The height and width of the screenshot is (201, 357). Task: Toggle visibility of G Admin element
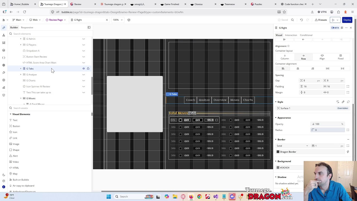click(83, 39)
